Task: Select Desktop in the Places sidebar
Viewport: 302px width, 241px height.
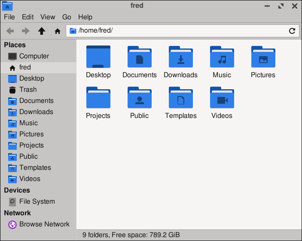Action: point(38,78)
